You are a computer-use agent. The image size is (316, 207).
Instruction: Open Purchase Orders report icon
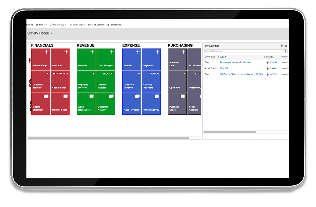point(183,96)
